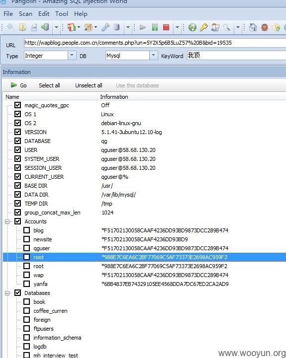
Task: Click the gray play arrow toolbar icon
Action: pos(143,27)
